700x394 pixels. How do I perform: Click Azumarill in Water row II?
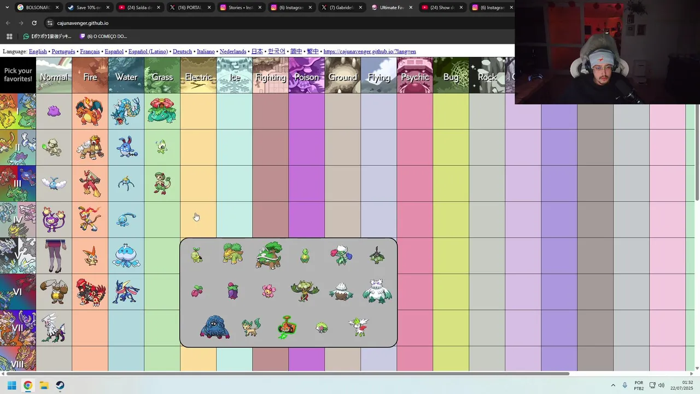[126, 147]
